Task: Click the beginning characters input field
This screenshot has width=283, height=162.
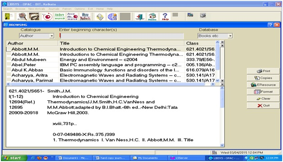Action: coord(121,36)
